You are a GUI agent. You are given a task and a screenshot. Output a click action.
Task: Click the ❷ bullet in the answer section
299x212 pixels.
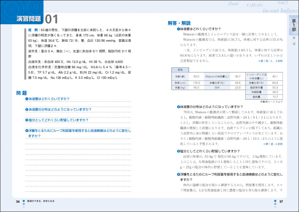[178, 107]
